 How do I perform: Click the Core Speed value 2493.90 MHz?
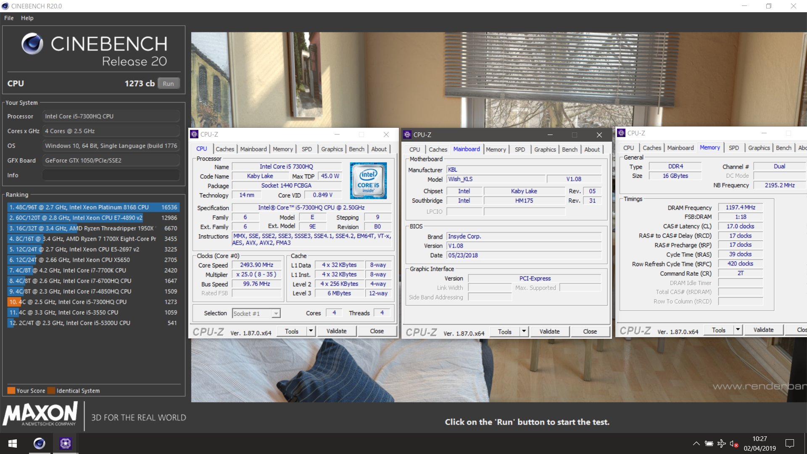[x=257, y=265]
